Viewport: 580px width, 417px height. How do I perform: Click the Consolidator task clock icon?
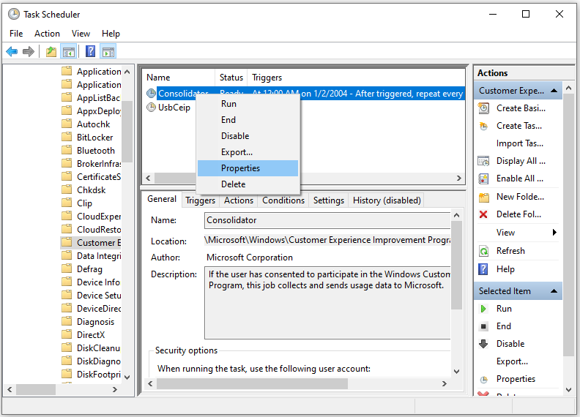(151, 94)
